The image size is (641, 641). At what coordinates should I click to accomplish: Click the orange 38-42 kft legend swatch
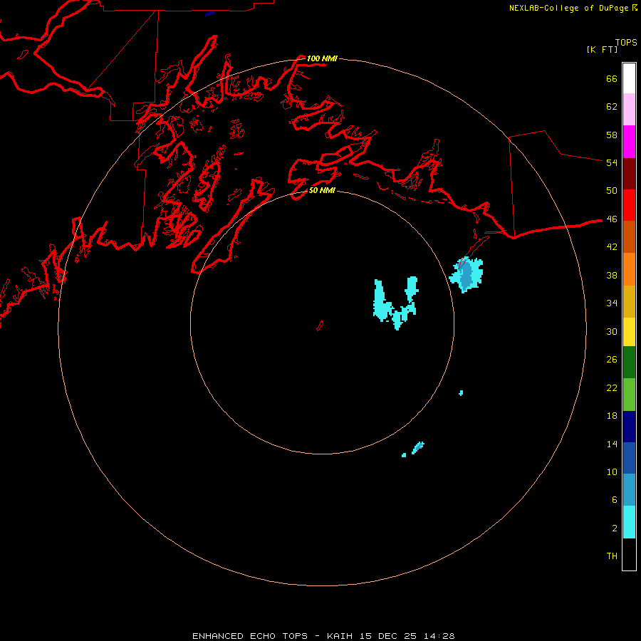(x=629, y=269)
